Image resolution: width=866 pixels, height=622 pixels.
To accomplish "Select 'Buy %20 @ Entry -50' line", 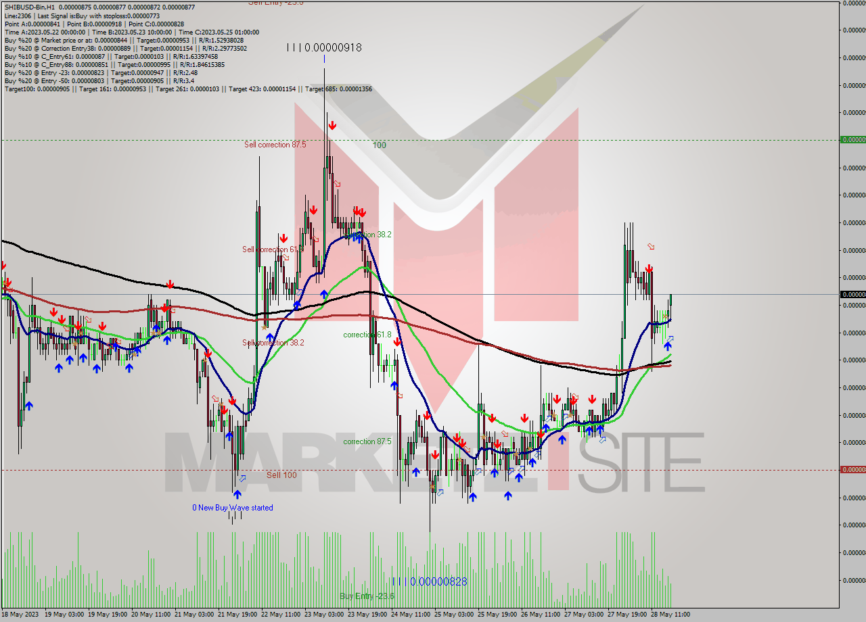I will click(x=99, y=80).
